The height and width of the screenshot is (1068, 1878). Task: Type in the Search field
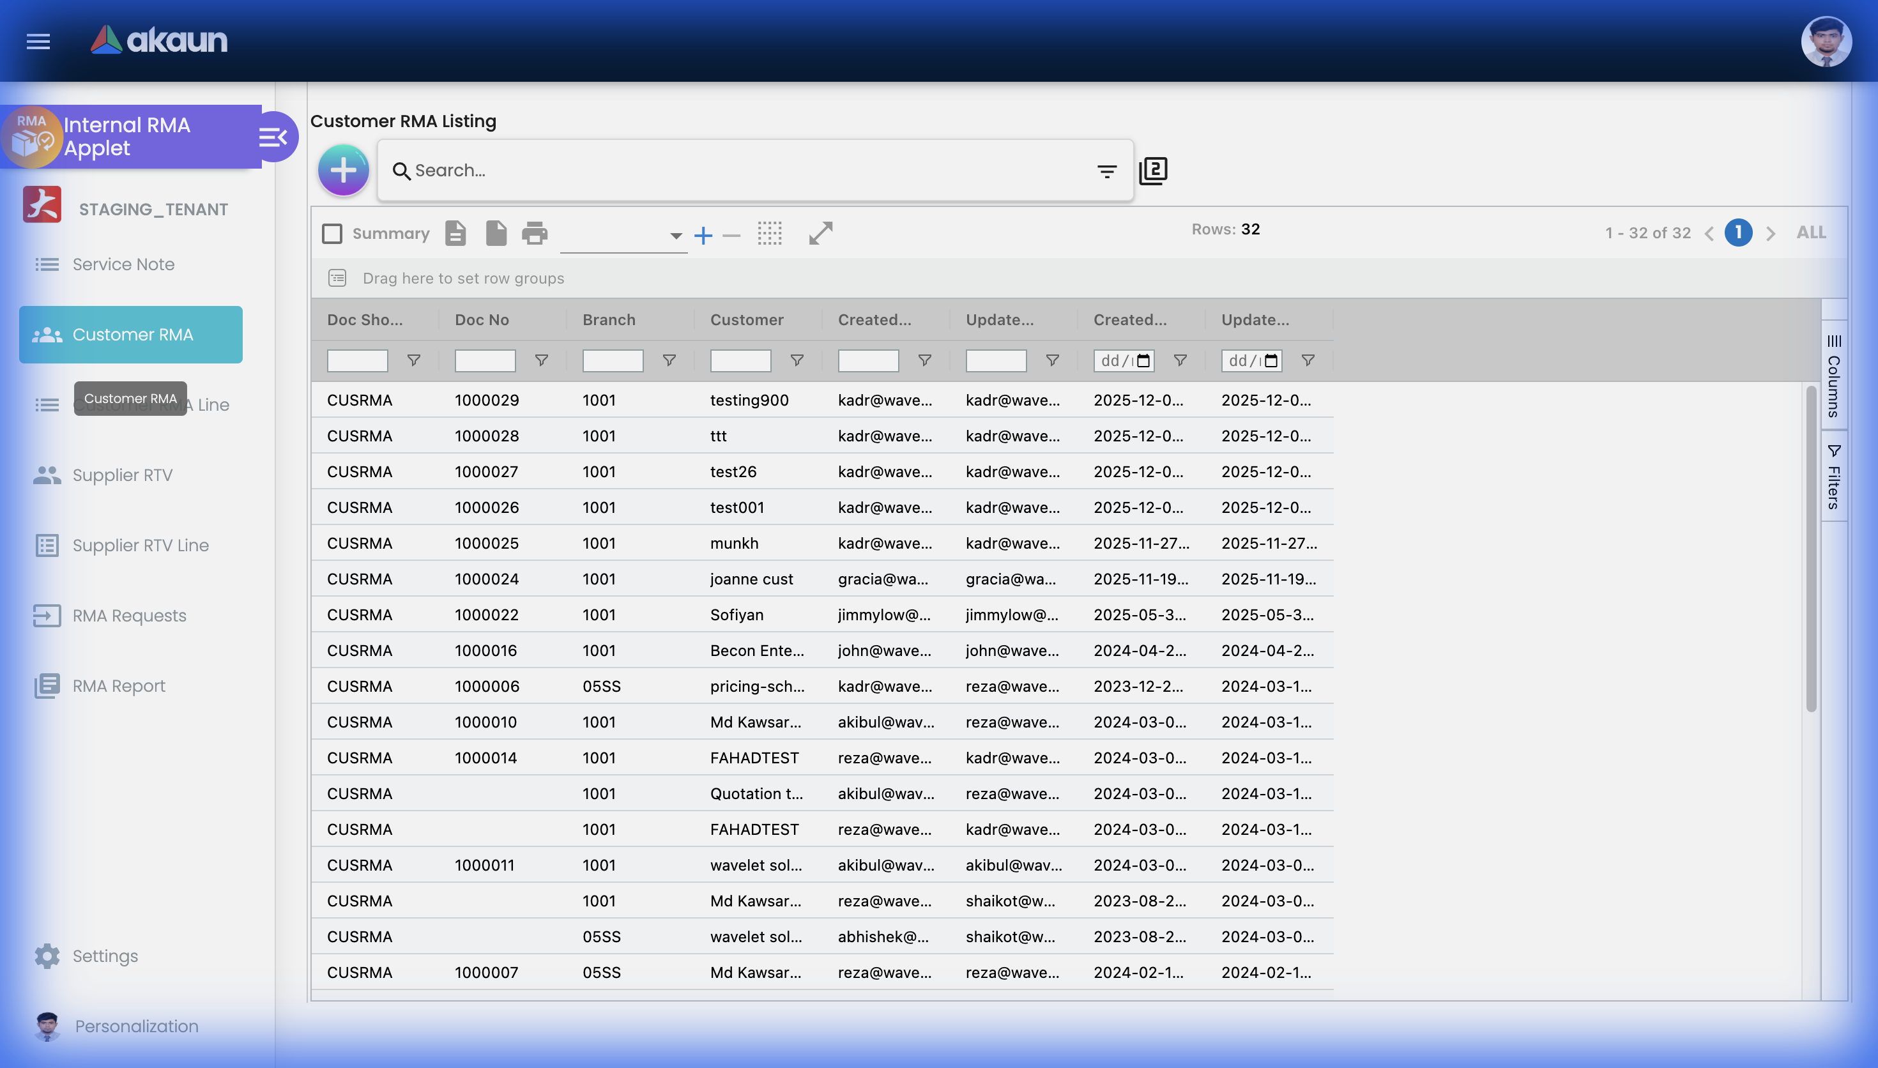(x=733, y=170)
